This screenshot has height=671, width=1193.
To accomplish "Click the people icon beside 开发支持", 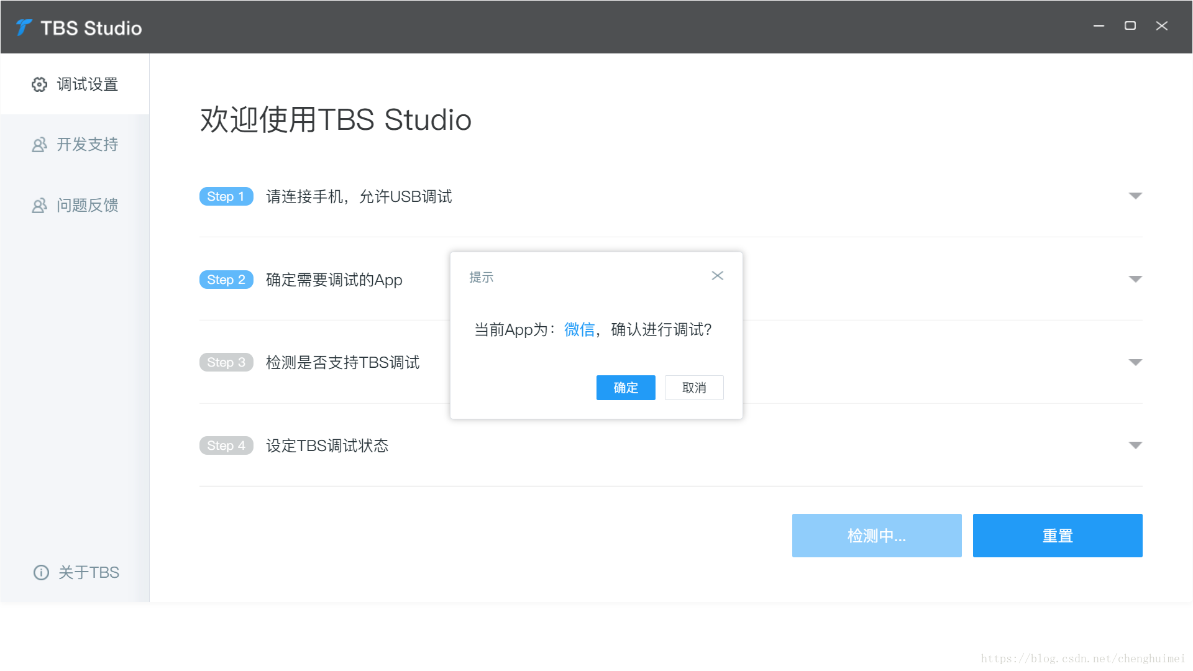I will (40, 145).
